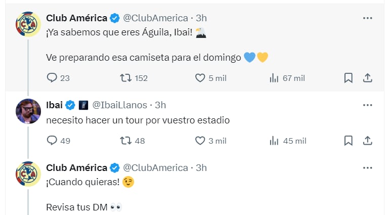Like Ibai's tweet with 3 mil likes
The image size is (385, 215).
(200, 141)
